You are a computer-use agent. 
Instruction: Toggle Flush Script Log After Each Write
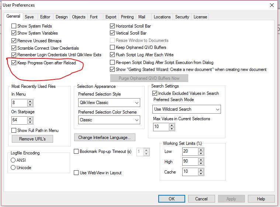point(112,55)
